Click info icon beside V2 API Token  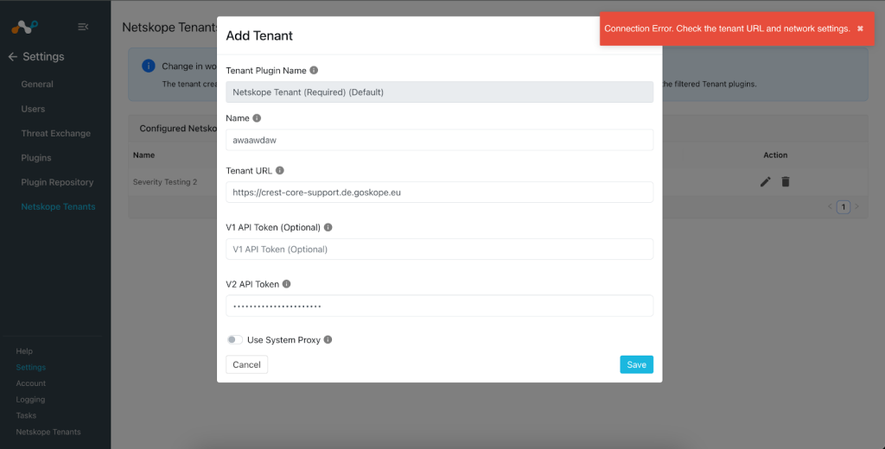click(x=287, y=284)
